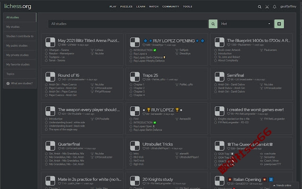Open the Italian Opening study board icon

219,180
